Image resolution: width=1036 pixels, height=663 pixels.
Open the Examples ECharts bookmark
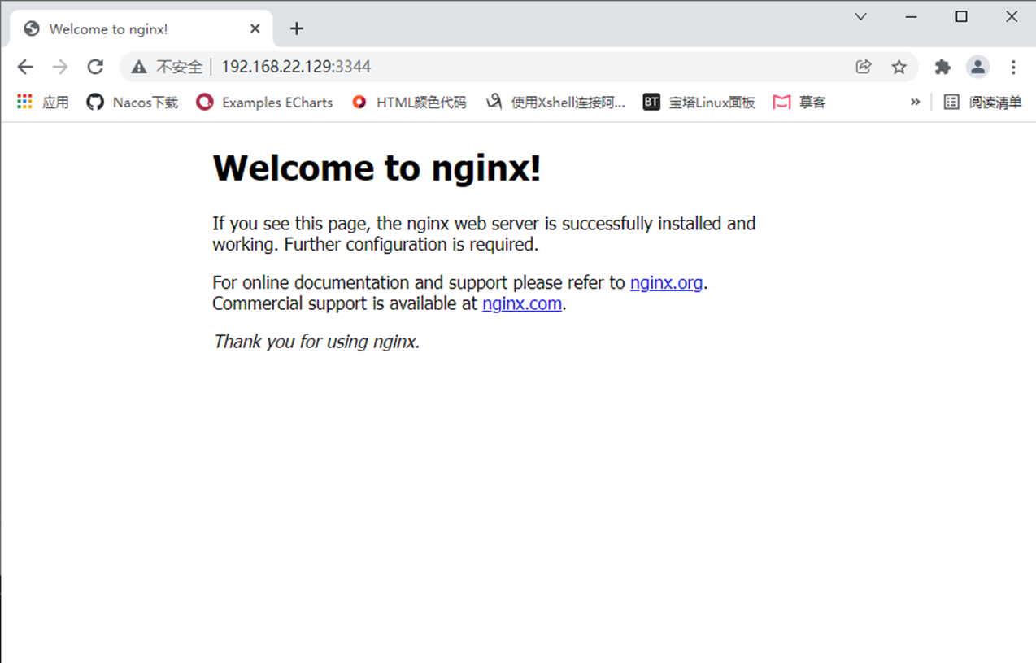pos(265,102)
